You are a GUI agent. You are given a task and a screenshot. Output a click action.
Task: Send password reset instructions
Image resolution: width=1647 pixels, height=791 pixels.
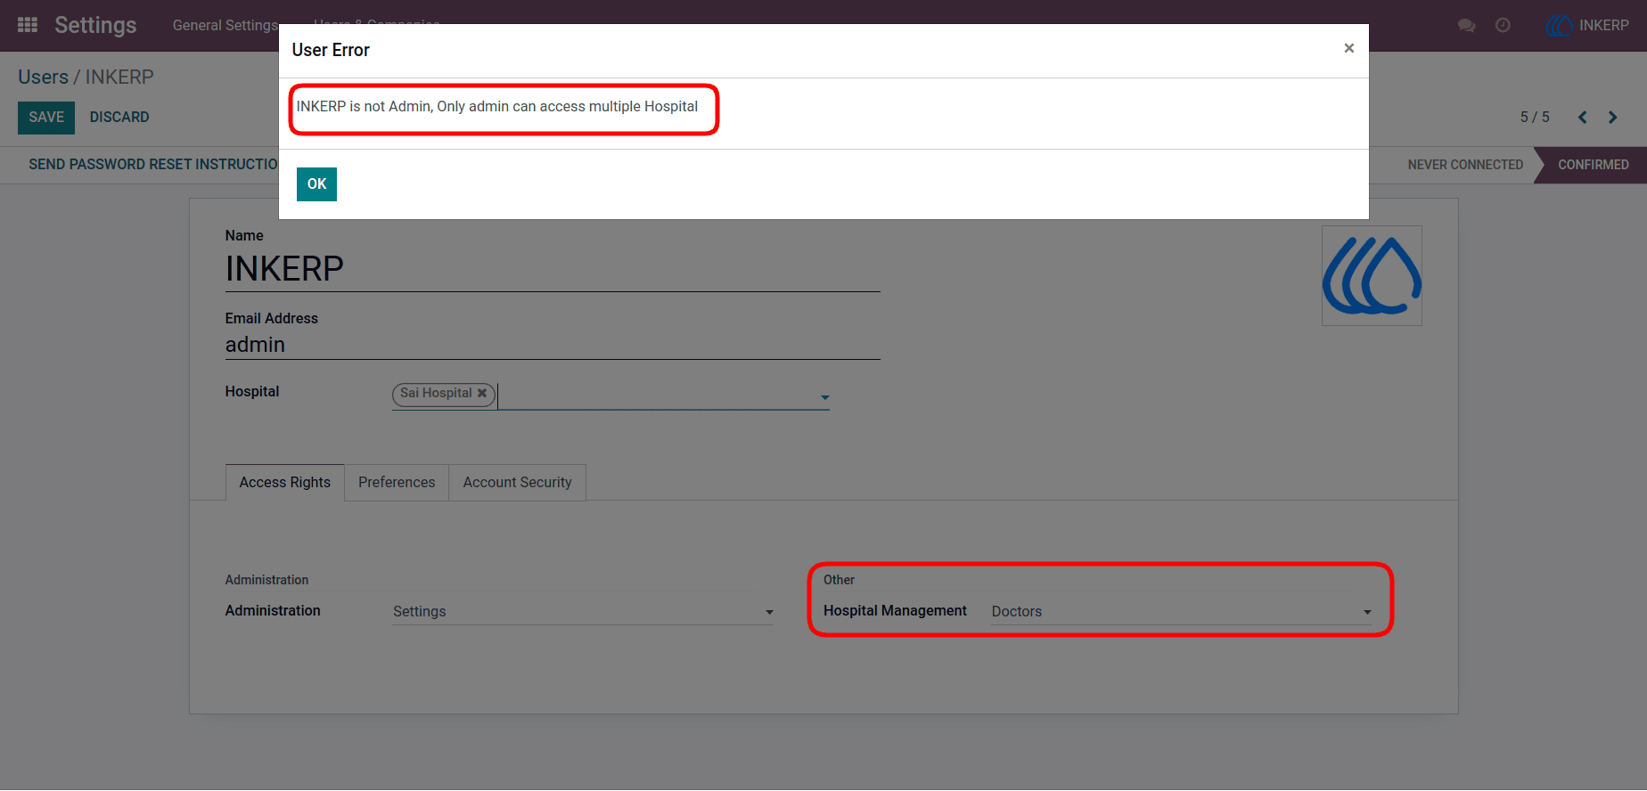tap(153, 165)
